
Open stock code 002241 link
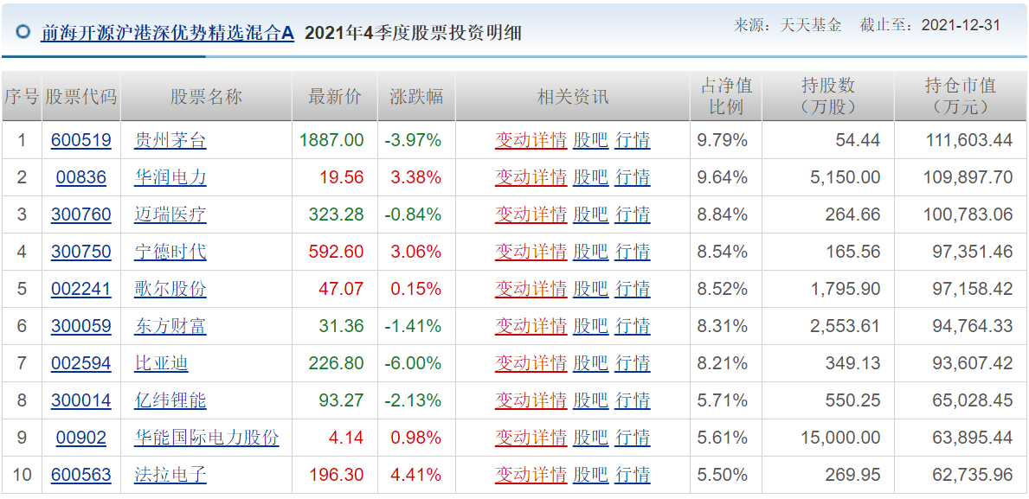pos(80,289)
